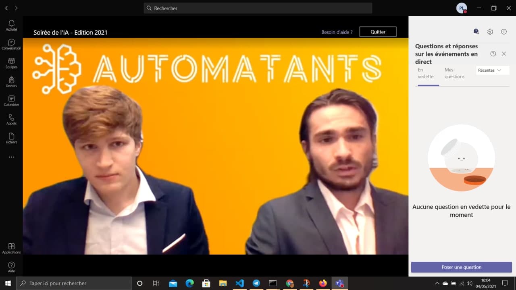Select the En vedette tab

(426, 73)
